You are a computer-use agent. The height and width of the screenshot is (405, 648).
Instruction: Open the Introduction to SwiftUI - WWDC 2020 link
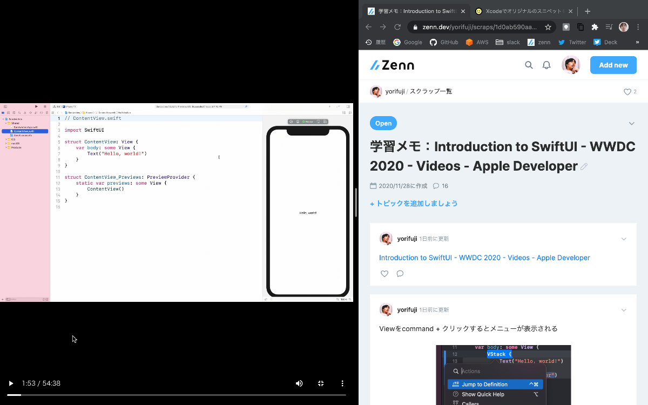pyautogui.click(x=484, y=258)
